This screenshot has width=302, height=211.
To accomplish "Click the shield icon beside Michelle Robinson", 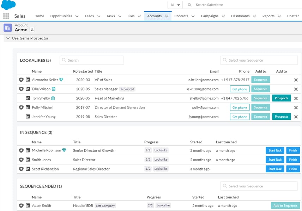I will 21,150.
